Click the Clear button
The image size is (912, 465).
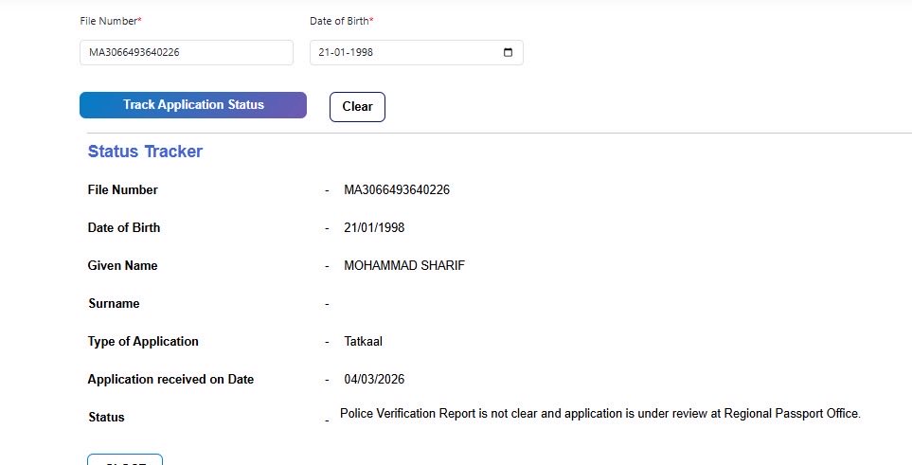[x=357, y=106]
